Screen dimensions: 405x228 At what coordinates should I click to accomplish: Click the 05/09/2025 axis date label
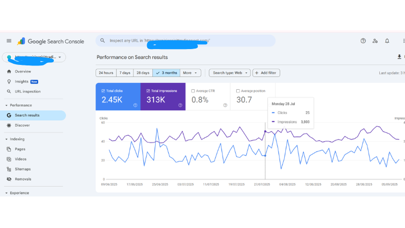[x=390, y=185]
